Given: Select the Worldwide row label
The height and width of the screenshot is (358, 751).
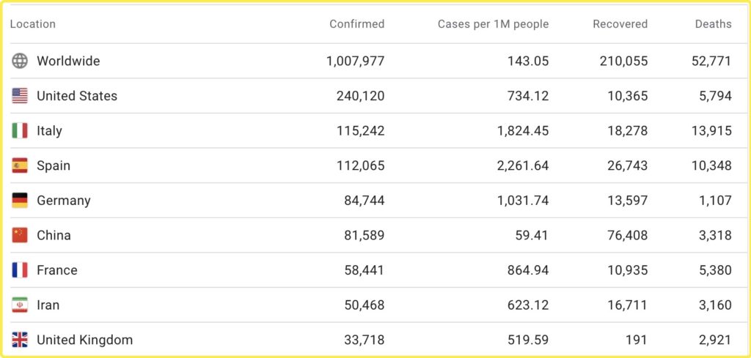Looking at the screenshot, I should click(x=68, y=61).
